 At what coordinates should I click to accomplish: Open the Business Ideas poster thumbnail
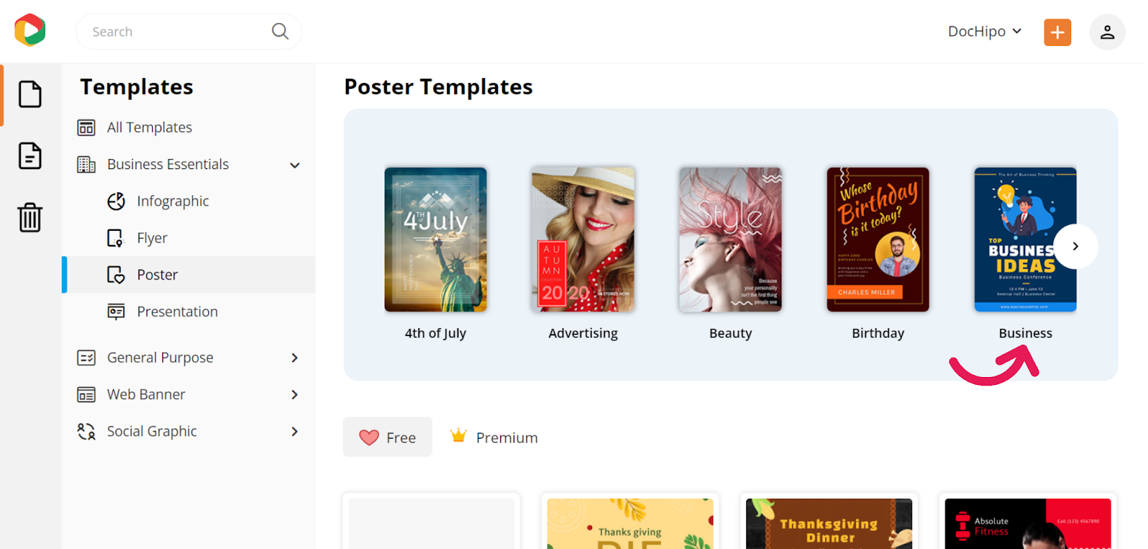pos(1025,239)
